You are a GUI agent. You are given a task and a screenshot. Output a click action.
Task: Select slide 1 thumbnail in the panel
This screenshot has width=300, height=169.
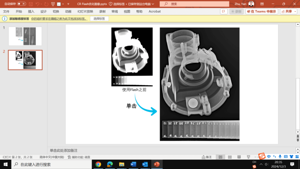coord(25,36)
